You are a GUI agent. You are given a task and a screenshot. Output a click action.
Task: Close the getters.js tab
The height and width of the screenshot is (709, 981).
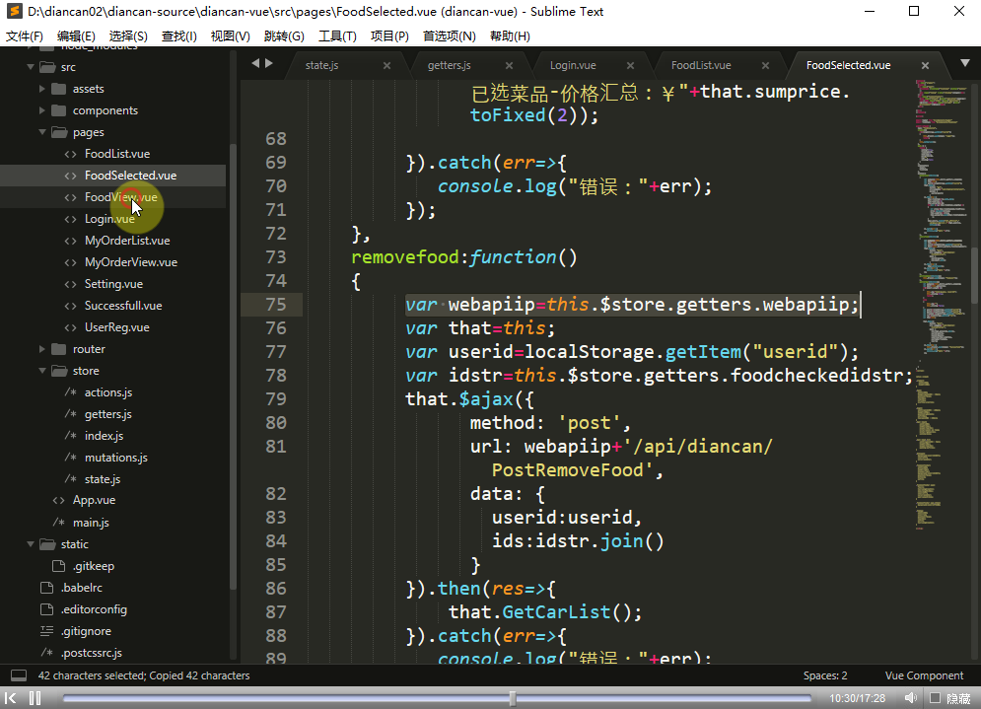(510, 66)
